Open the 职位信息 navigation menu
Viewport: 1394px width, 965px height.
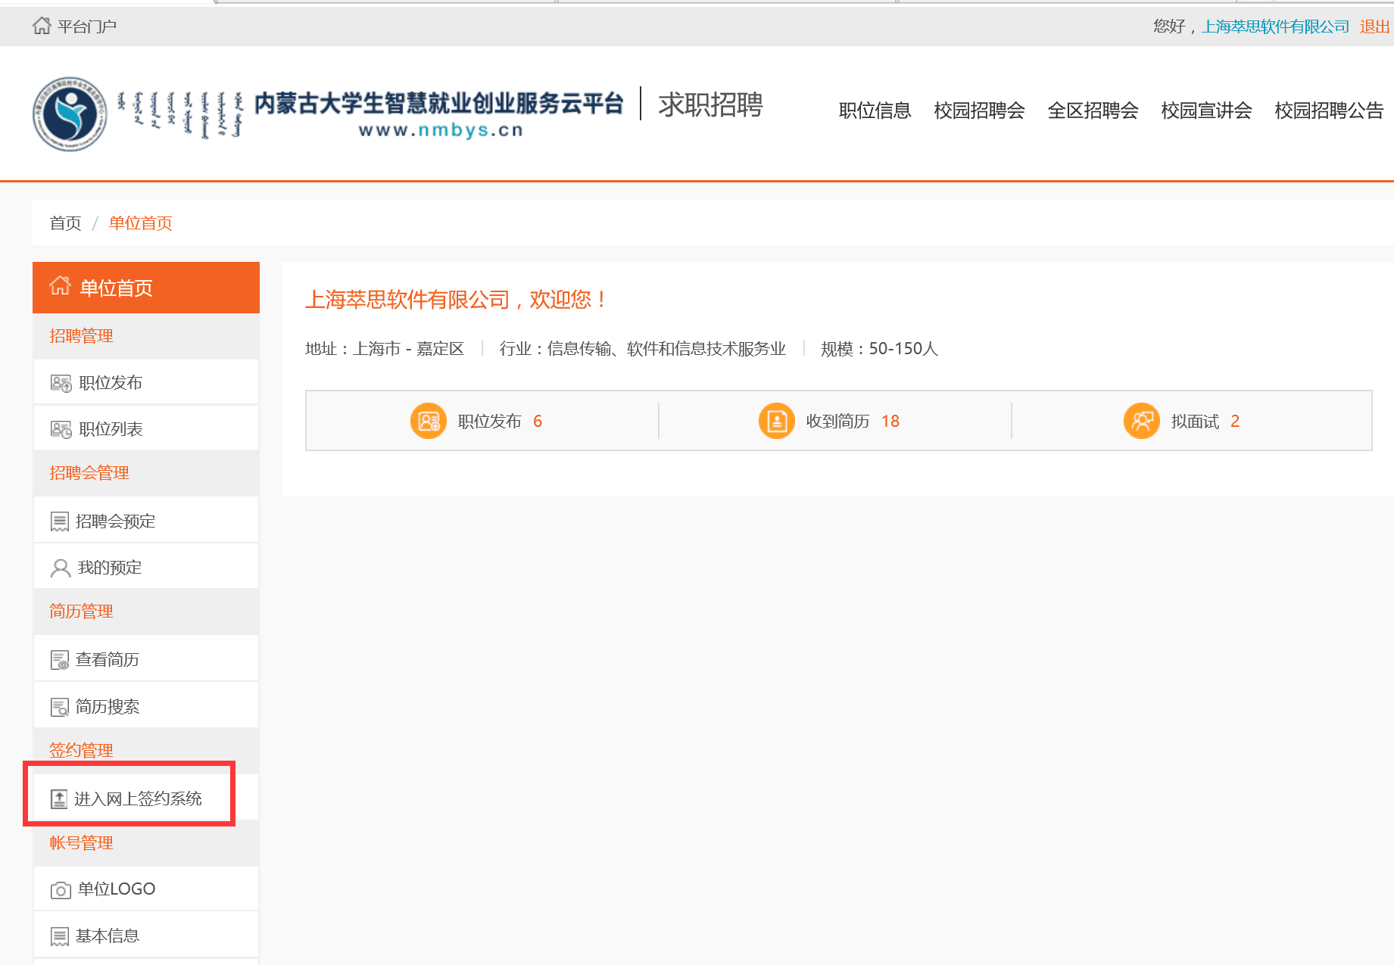tap(875, 111)
